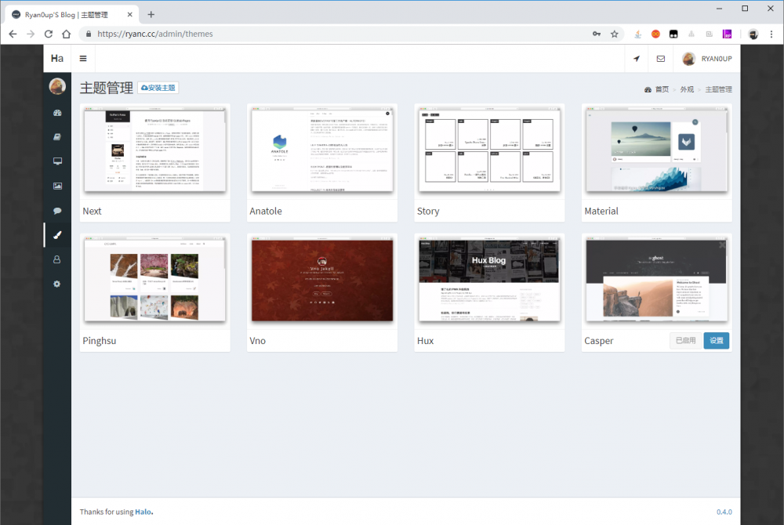Screen dimensions: 784x525
Task: Click the Chrome profile avatar
Action: tap(753, 34)
